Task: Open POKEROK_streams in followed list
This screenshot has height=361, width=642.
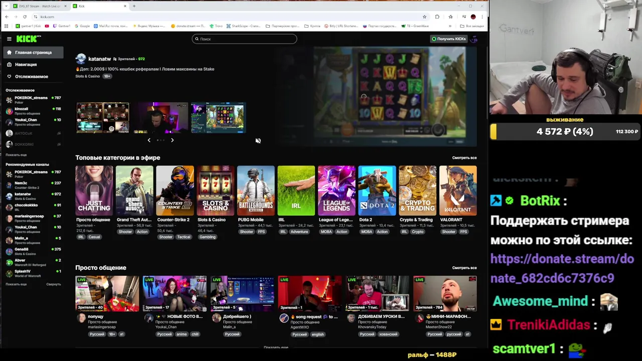Action: 33,99
